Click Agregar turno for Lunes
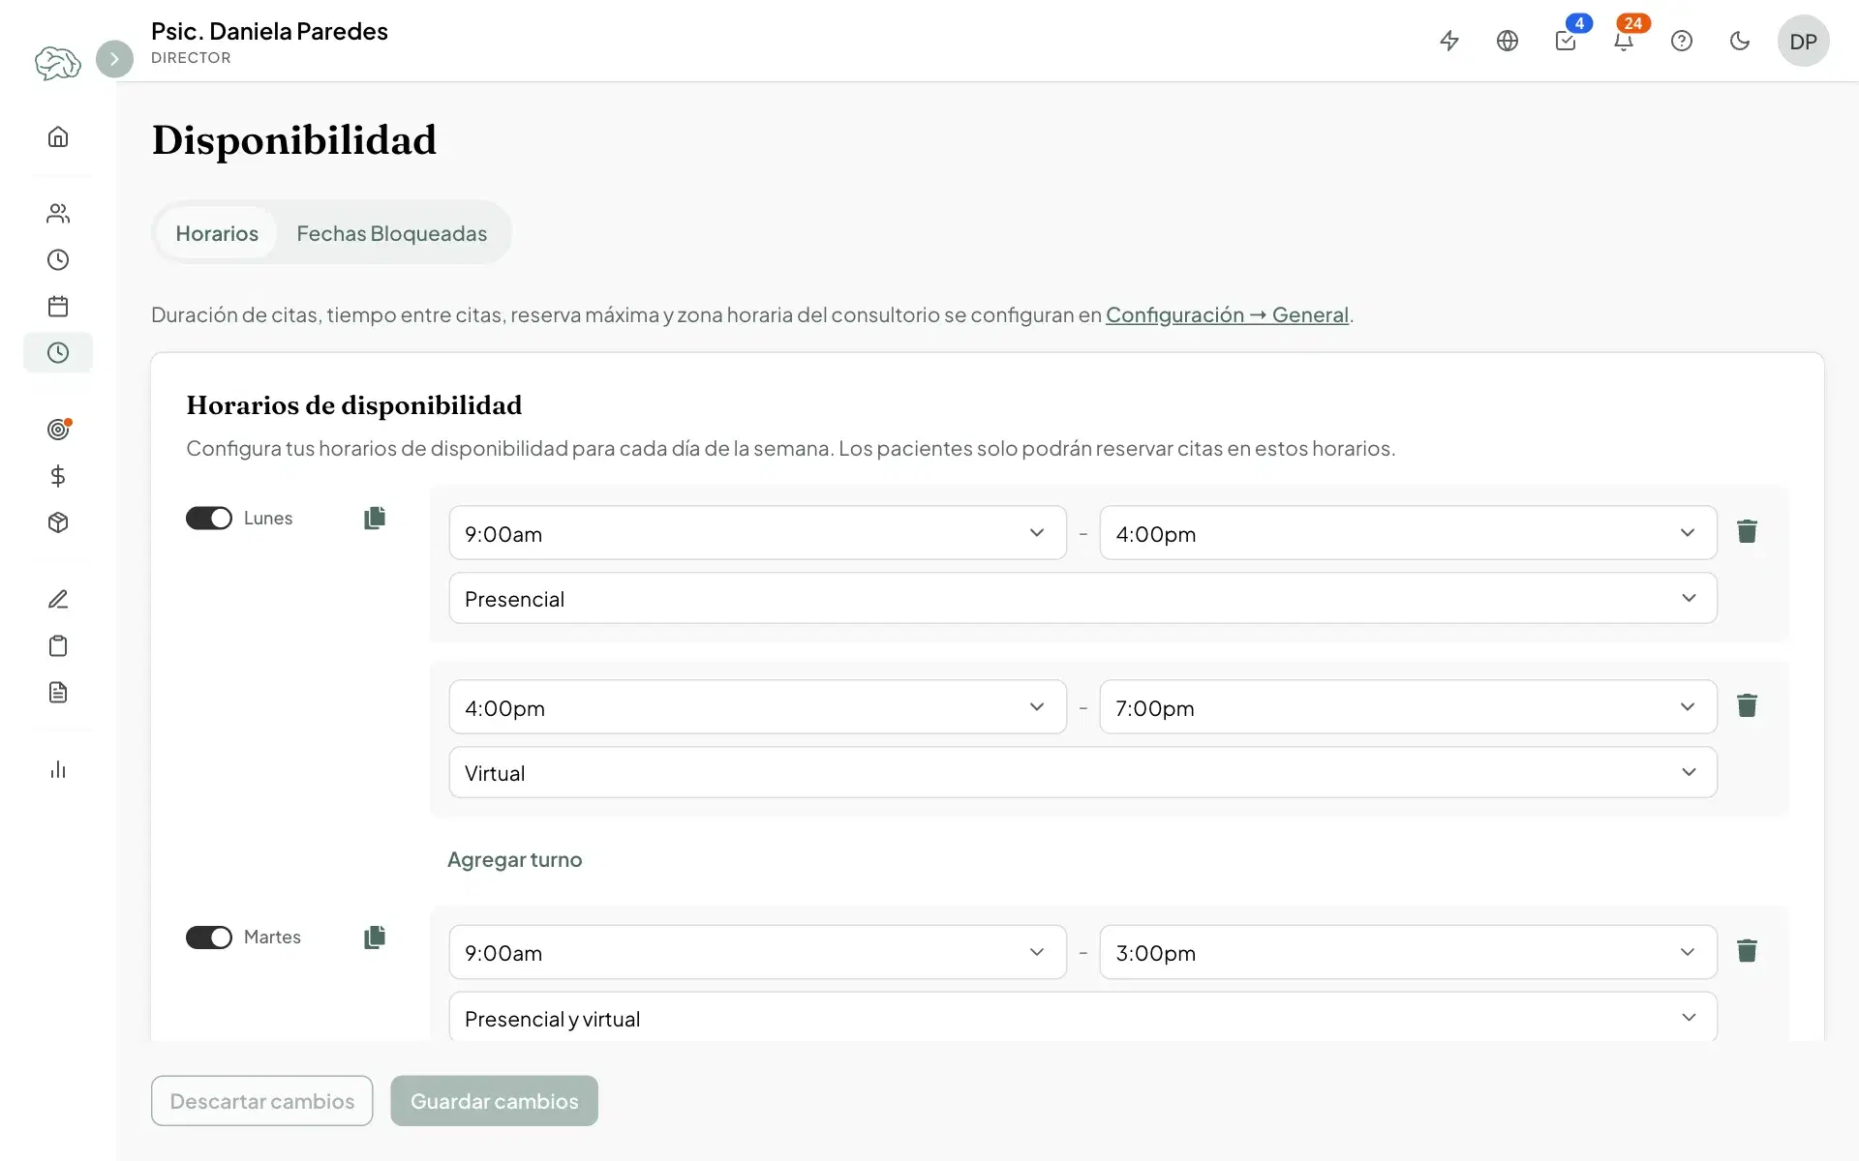 [514, 859]
